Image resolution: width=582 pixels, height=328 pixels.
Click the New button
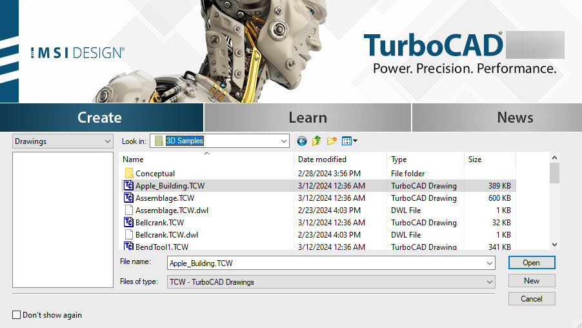pos(532,281)
